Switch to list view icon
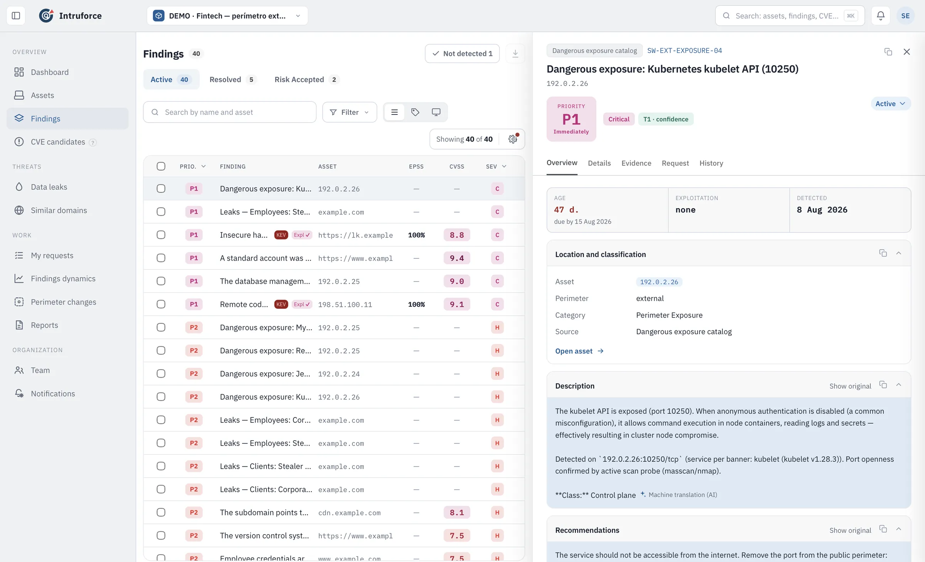This screenshot has width=925, height=562. (394, 112)
